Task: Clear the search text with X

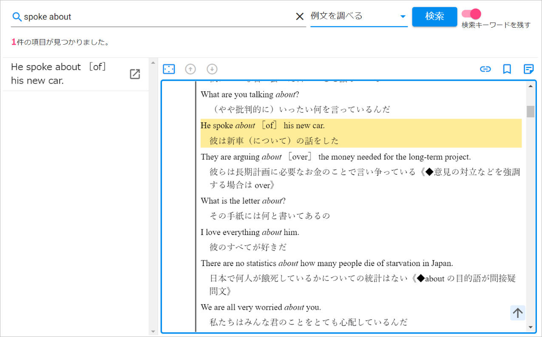Action: click(300, 17)
